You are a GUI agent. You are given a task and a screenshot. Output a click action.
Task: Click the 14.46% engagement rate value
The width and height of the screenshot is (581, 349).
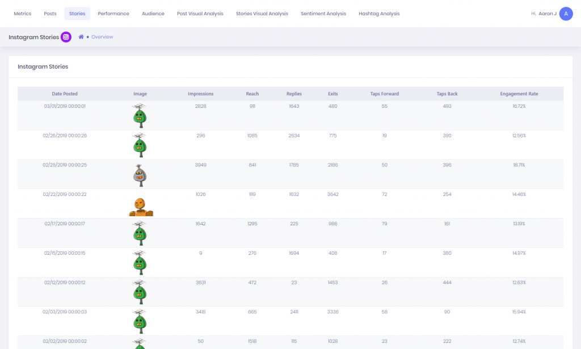point(519,194)
